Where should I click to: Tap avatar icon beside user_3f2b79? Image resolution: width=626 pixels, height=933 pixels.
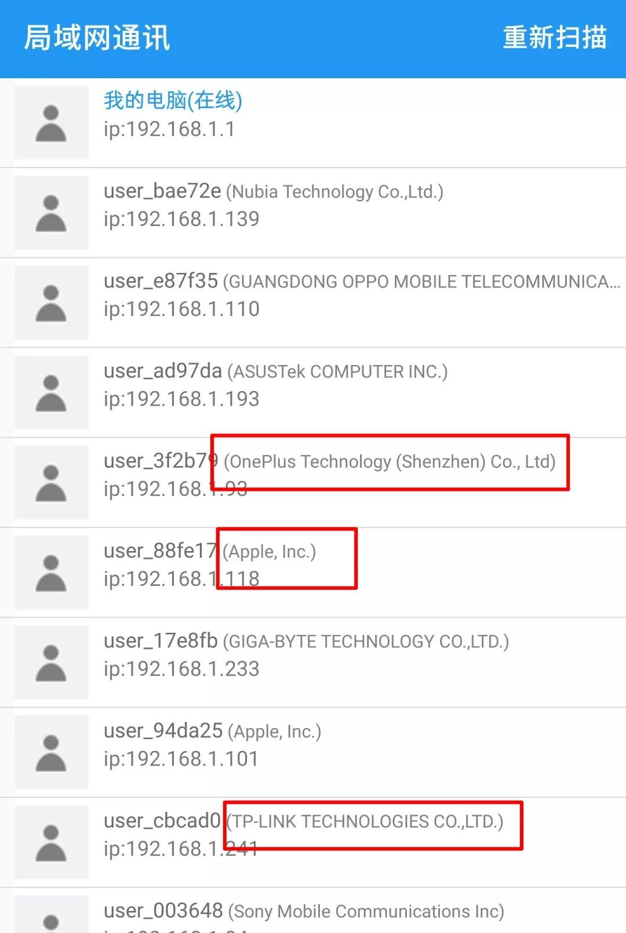click(x=52, y=483)
